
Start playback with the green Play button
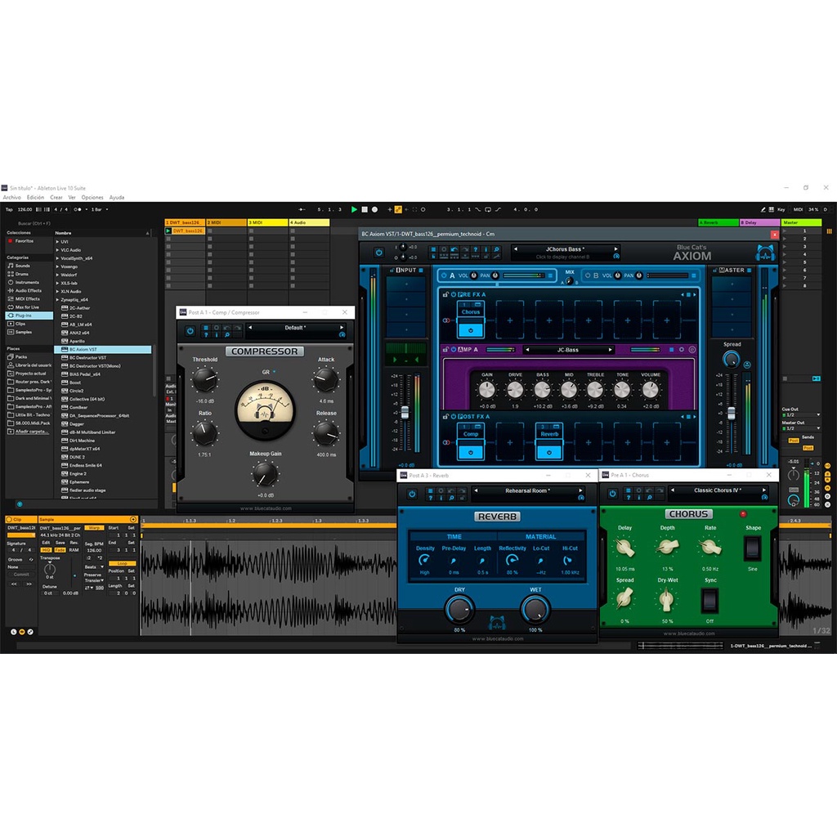point(354,210)
